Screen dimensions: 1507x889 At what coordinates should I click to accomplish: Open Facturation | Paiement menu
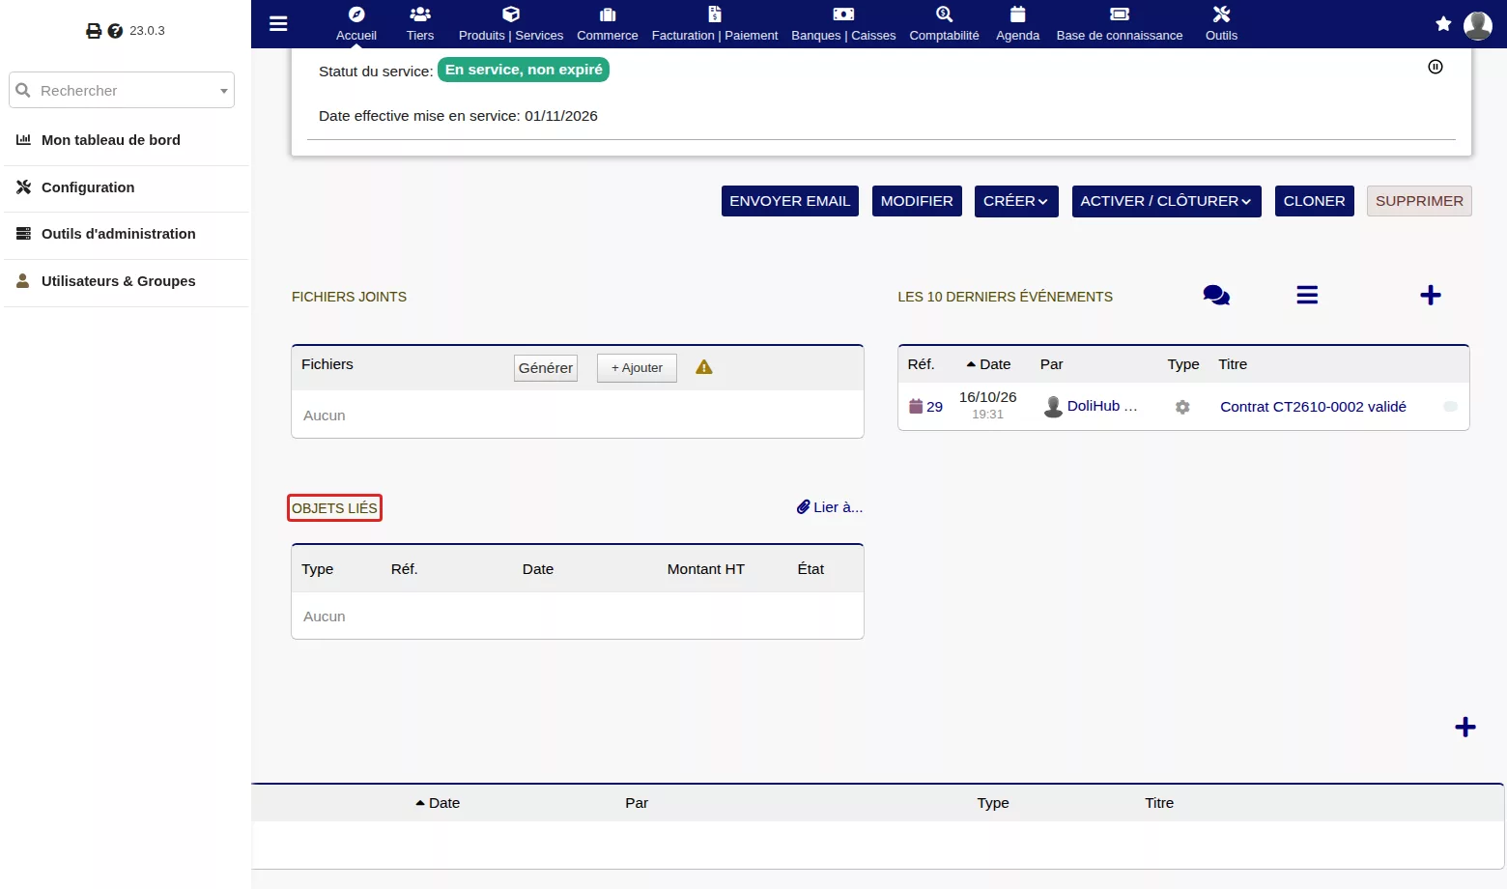pos(715,24)
